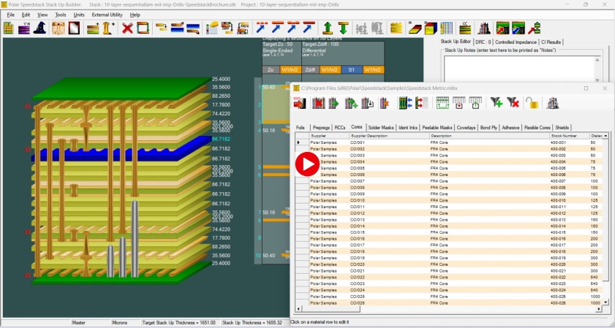Click the paste stack icon labeled PASTE

coord(243,28)
